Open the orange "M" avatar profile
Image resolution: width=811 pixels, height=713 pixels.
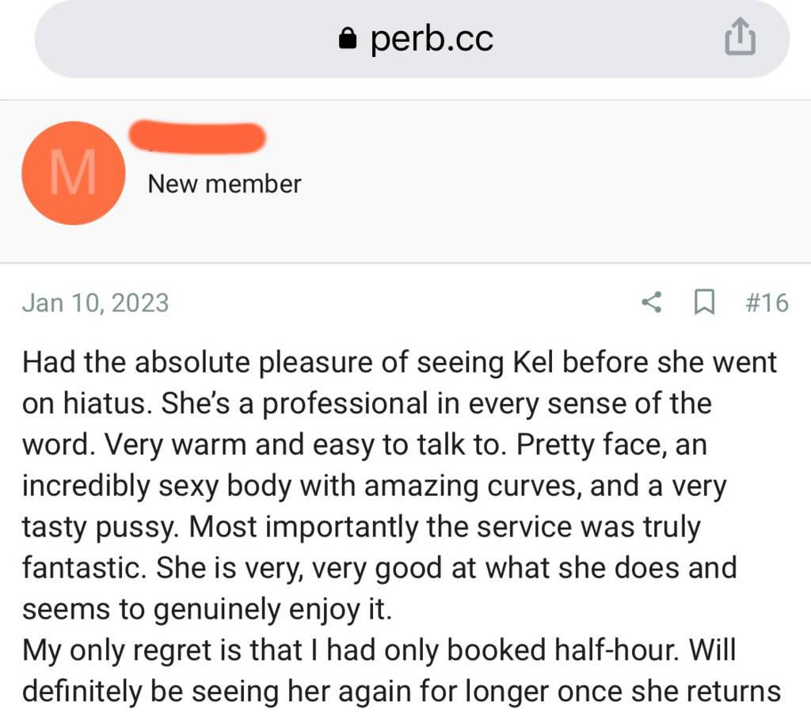pyautogui.click(x=73, y=173)
